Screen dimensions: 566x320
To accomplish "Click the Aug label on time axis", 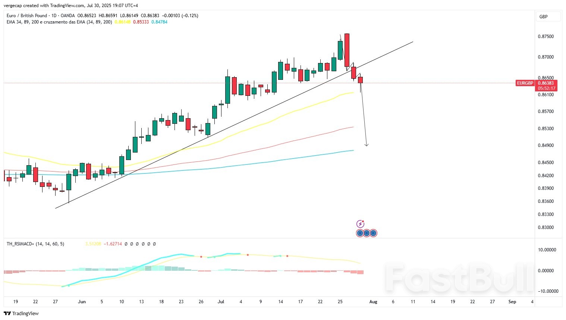I will (373, 302).
